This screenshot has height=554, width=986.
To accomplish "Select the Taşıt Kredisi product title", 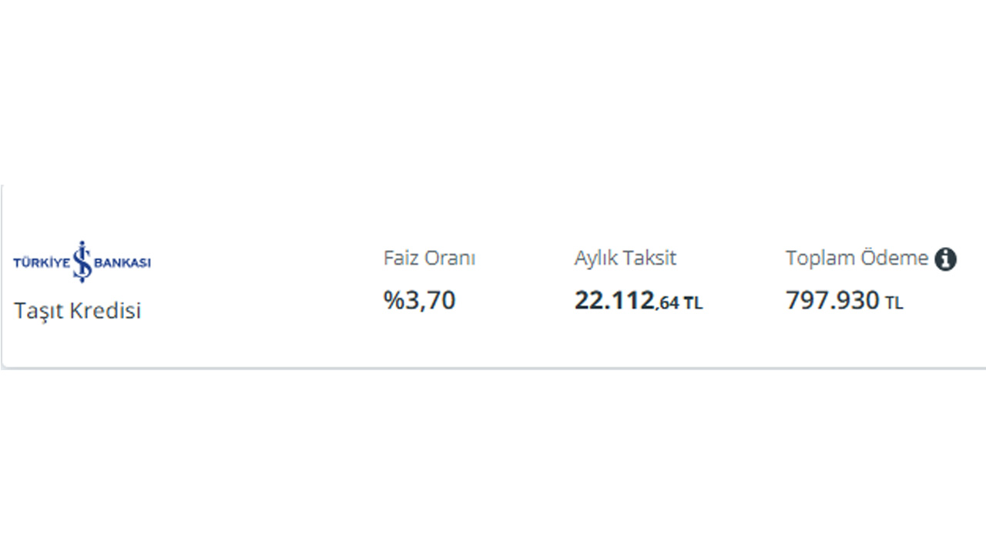I will [78, 312].
